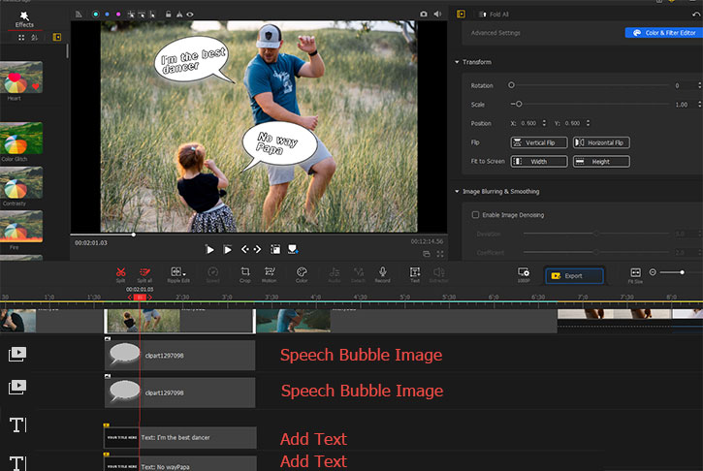Screen dimensions: 703x471
Task: Collapse the Transform section
Action: (x=457, y=62)
